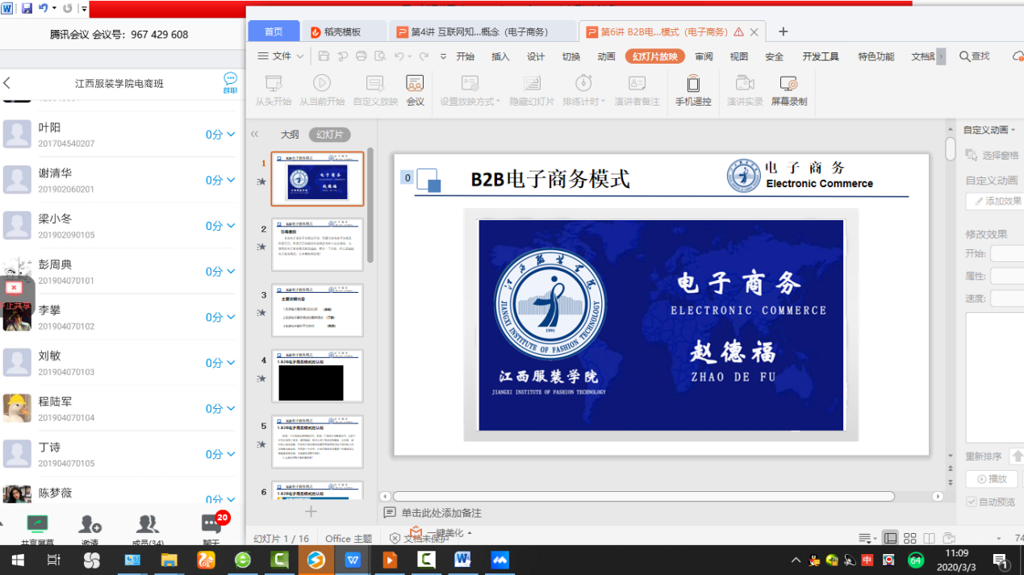Image resolution: width=1024 pixels, height=575 pixels.
Task: Click 单击此处添加备注 notes field
Action: [441, 513]
